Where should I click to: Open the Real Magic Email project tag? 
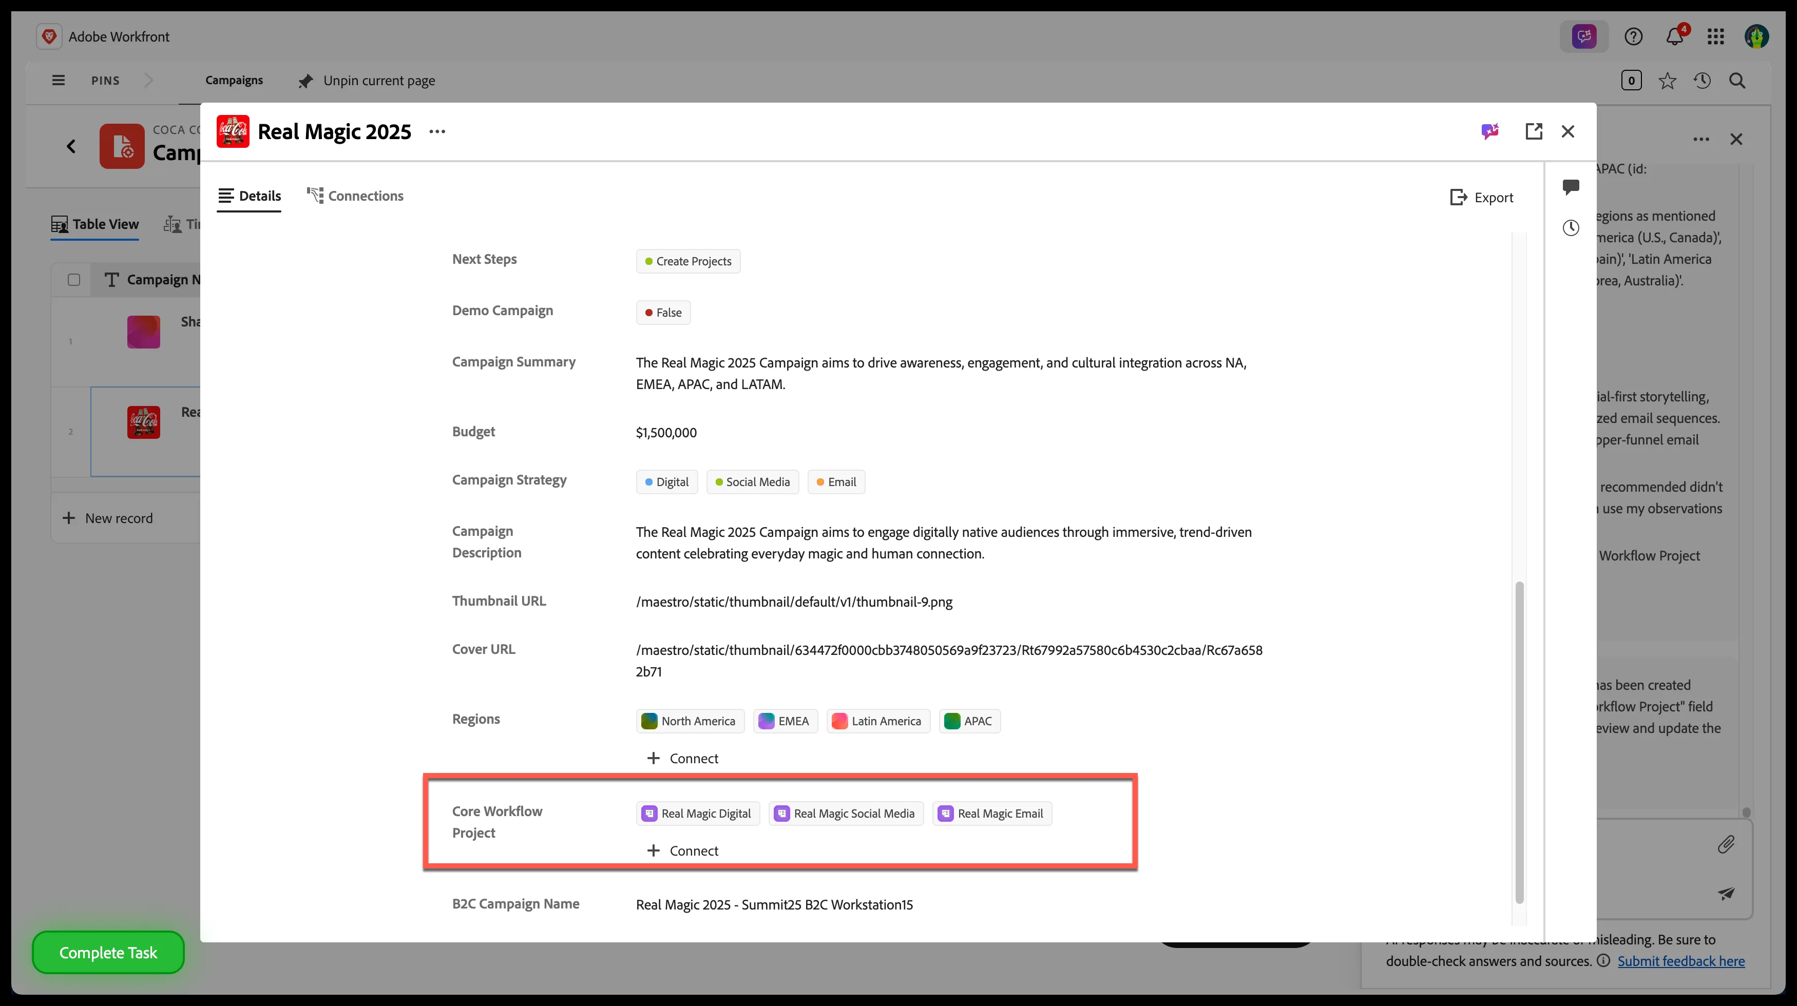[x=992, y=814]
